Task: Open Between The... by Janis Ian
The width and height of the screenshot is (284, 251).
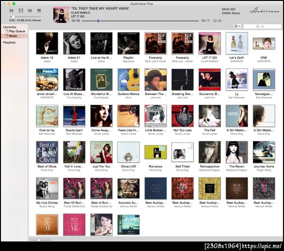Action: 156,80
